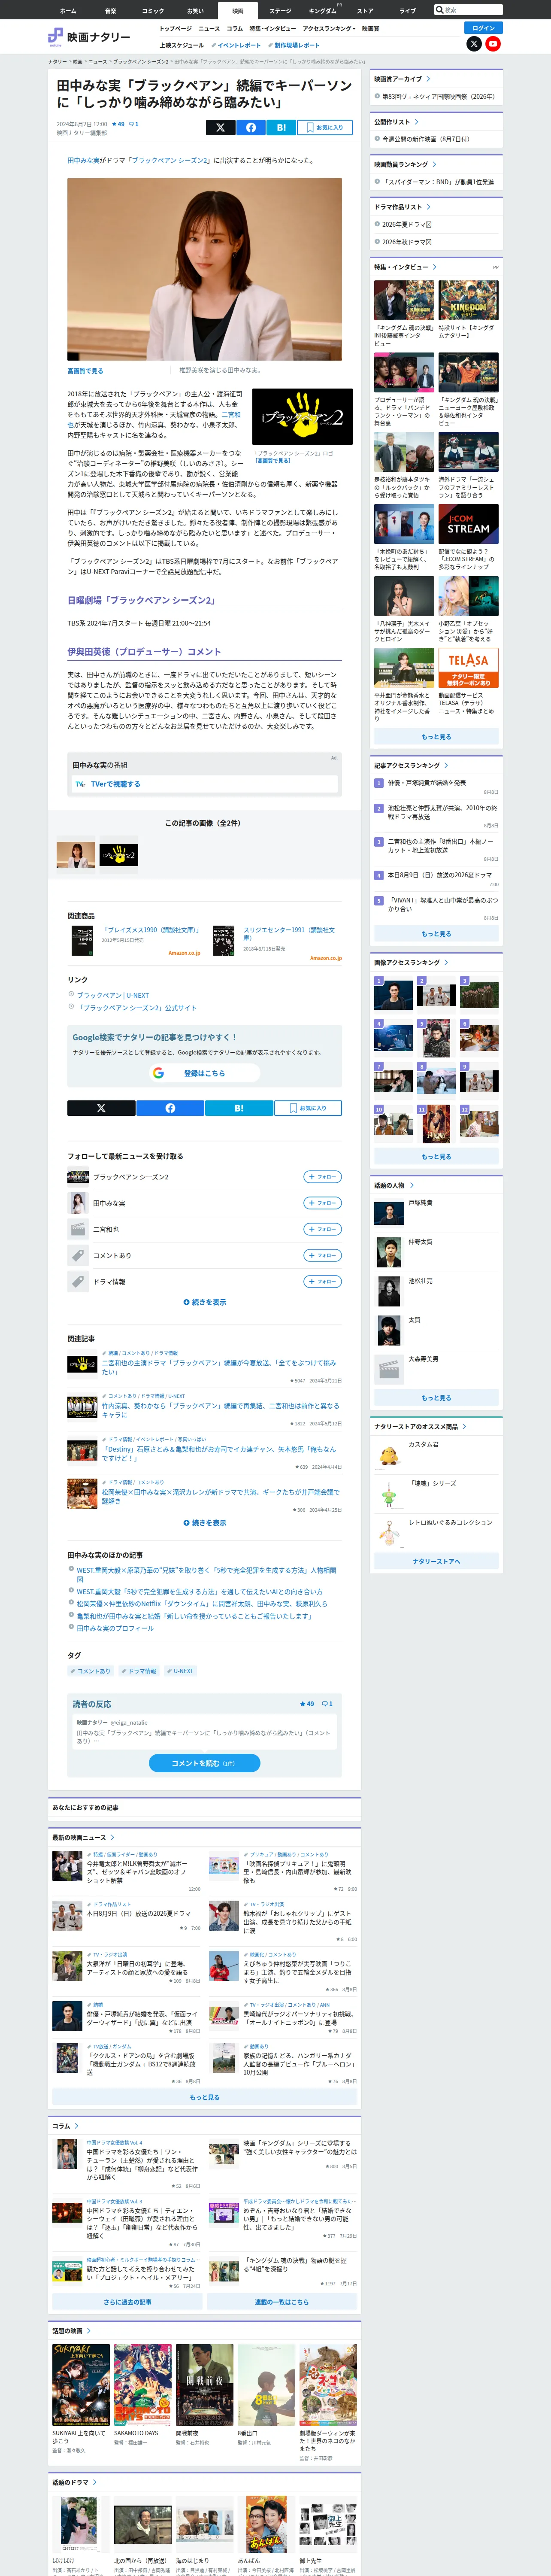This screenshot has width=551, height=2576.
Task: Share to Hatena Bookmark below the headline
Action: click(281, 127)
